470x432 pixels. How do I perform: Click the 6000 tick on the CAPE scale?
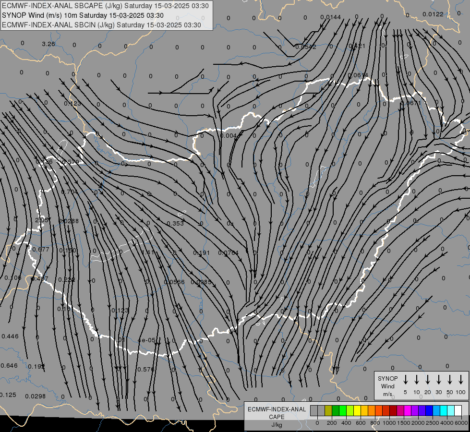461,423
